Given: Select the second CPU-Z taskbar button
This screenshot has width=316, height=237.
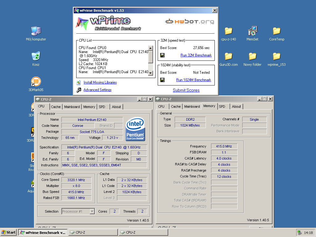Looking at the screenshot, I should click(x=143, y=232).
